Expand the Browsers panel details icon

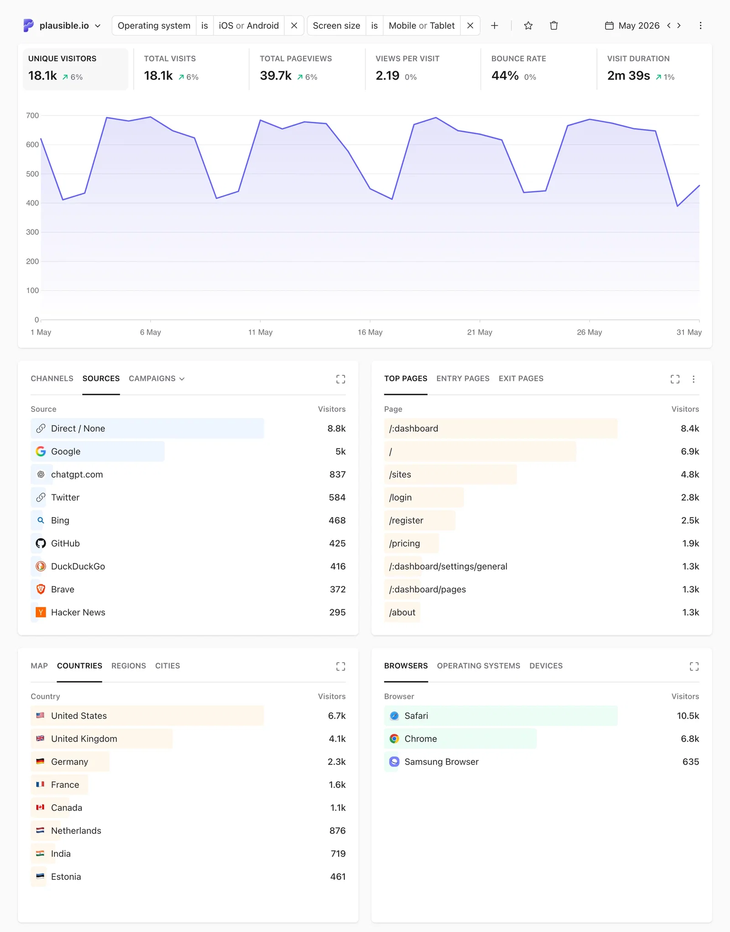click(694, 666)
